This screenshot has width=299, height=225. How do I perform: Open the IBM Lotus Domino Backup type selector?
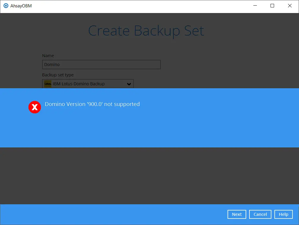point(88,84)
